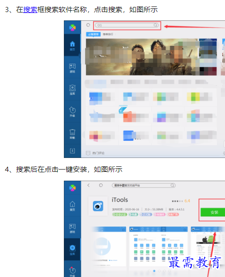The width and height of the screenshot is (225, 277).
Task: Click the refresh circle beside the QQ search box
Action: [88, 25]
